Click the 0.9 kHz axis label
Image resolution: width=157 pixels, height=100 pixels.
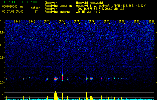click(x=2, y=57)
